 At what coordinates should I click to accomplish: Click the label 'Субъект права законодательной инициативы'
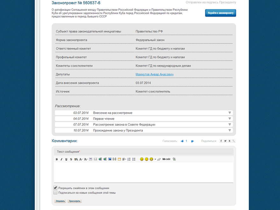[88, 31]
